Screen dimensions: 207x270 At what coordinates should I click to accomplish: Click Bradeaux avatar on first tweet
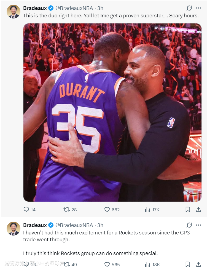coord(13,12)
